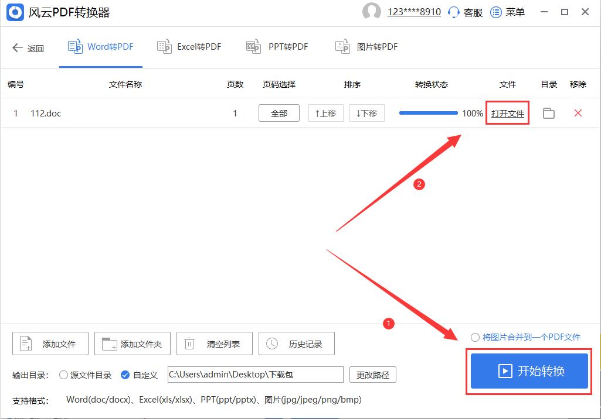Click the output path input field
The height and width of the screenshot is (419, 601).
click(x=255, y=375)
